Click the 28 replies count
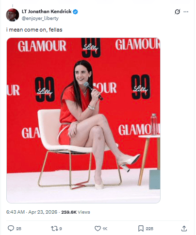Image resolution: width=196 pixels, height=235 pixels. tap(18, 229)
